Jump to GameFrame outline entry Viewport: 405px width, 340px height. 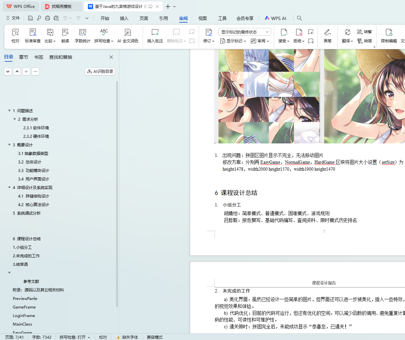(x=24, y=307)
